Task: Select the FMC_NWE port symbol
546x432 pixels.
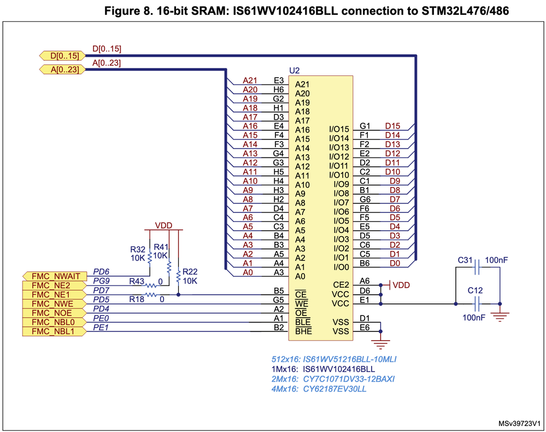Action: point(54,304)
